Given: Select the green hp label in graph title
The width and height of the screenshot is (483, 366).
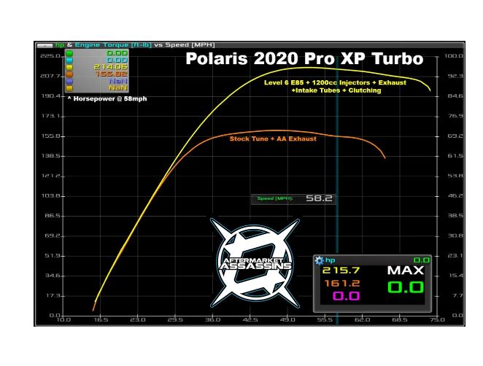Looking at the screenshot, I should (60, 45).
